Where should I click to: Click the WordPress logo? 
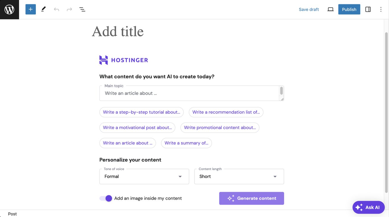click(9, 9)
